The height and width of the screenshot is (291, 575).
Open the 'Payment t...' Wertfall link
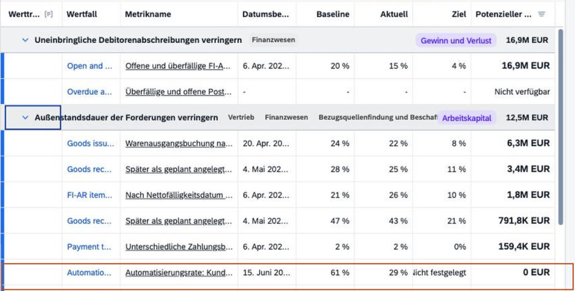pos(89,247)
